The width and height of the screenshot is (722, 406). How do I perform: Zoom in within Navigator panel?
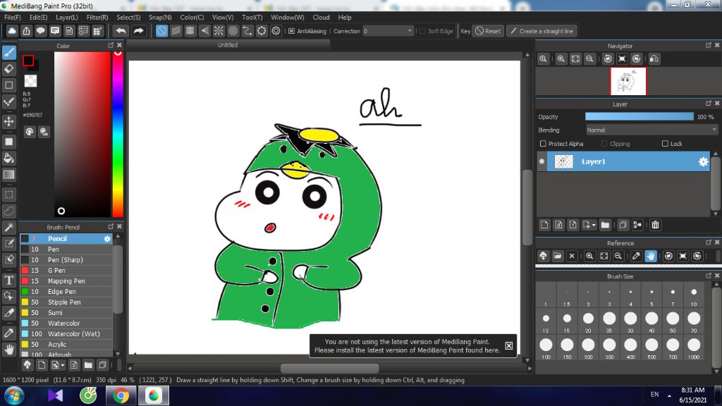pos(561,59)
